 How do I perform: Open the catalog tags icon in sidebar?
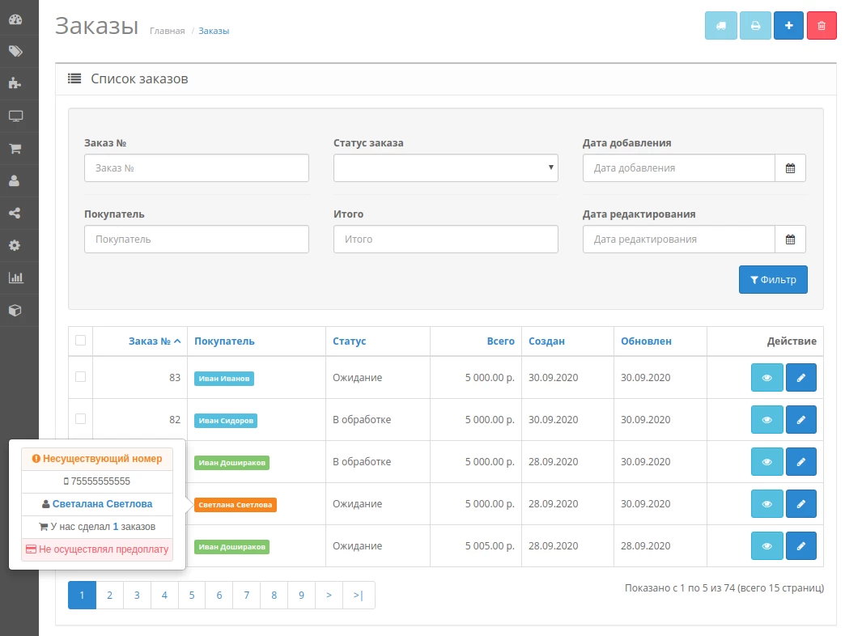point(15,51)
